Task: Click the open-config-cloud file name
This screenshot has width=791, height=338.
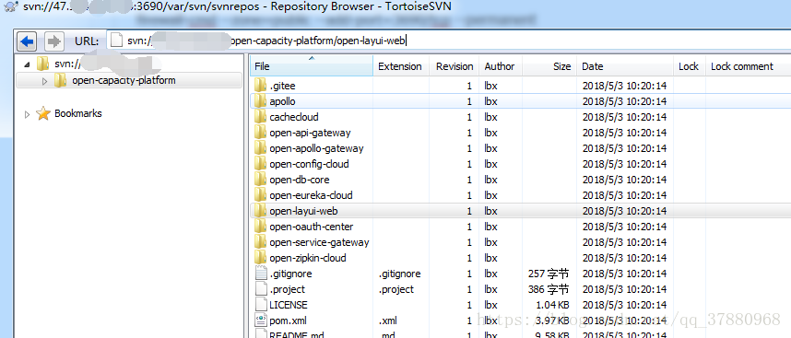Action: (x=309, y=164)
